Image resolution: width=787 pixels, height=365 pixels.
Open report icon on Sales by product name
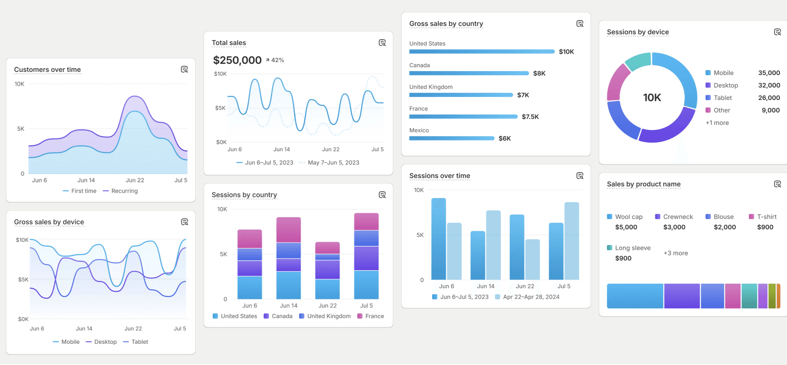[777, 184]
